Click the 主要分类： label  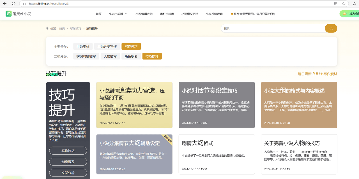pyautogui.click(x=61, y=47)
